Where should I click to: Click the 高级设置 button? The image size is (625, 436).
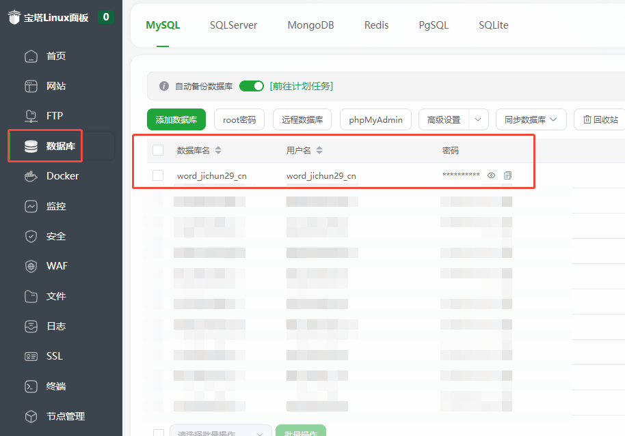click(444, 119)
